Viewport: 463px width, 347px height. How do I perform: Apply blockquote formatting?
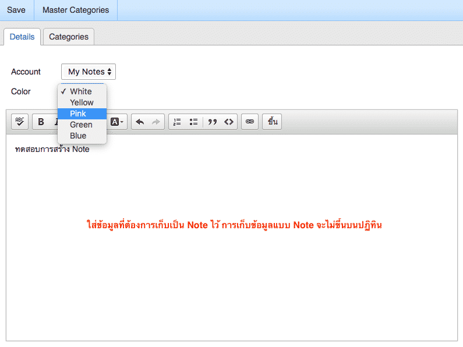tap(213, 122)
